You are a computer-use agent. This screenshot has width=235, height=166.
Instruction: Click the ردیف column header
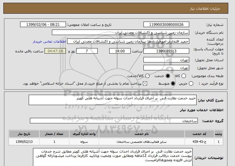coord(218,134)
